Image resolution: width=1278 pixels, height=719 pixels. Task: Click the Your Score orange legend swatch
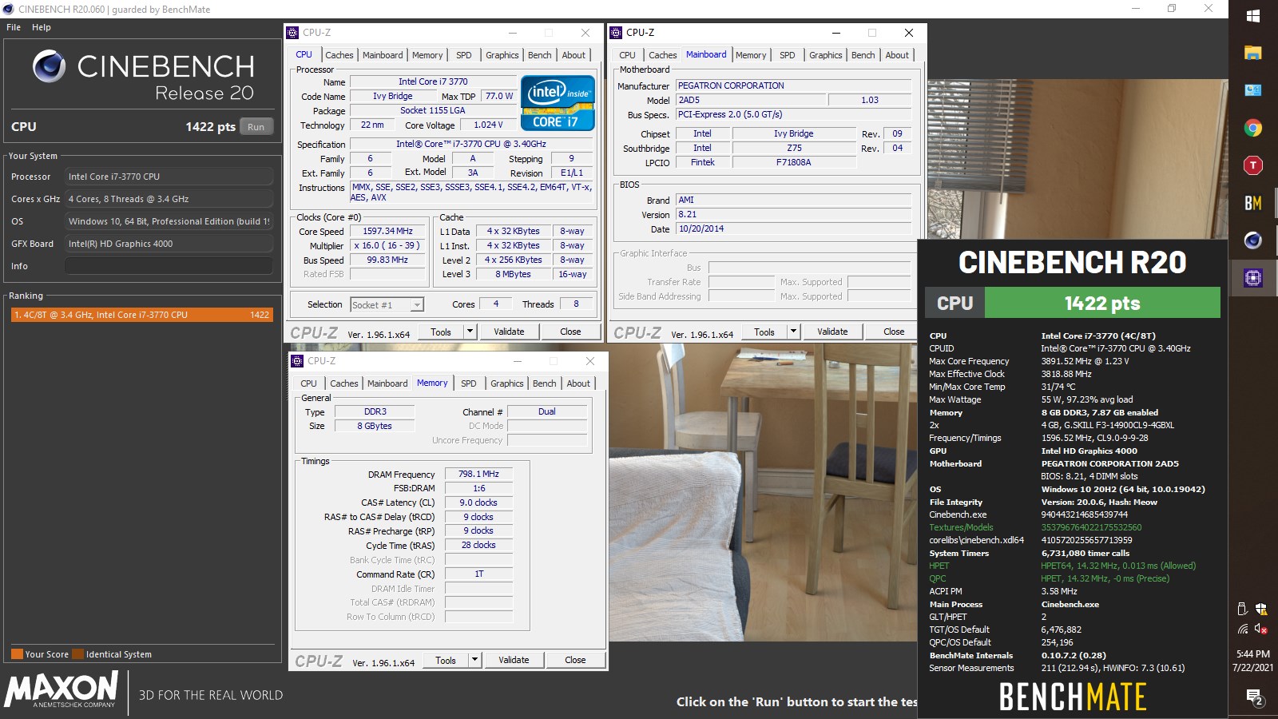coord(17,654)
